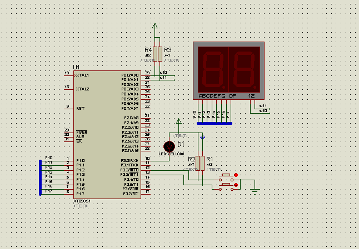Select the AT89C51 microcontroller U1 body
The image size is (359, 249).
[x=107, y=135]
